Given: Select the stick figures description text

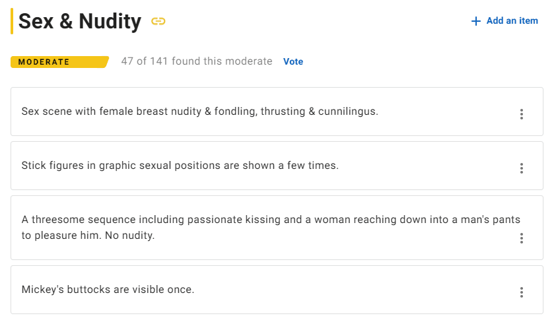Looking at the screenshot, I should (x=180, y=166).
